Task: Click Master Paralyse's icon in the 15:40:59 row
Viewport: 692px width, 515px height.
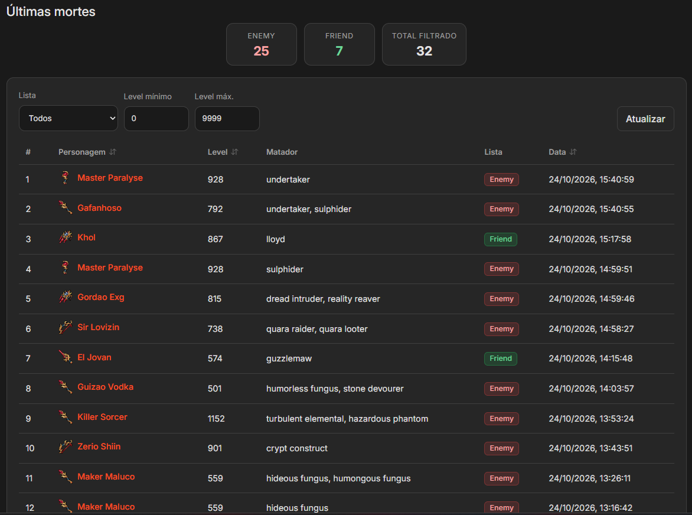Action: [x=66, y=177]
